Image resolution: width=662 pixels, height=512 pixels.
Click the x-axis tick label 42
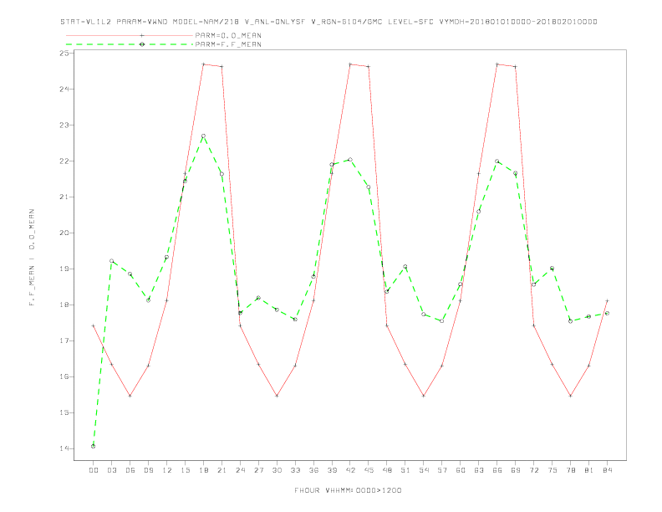coord(350,470)
